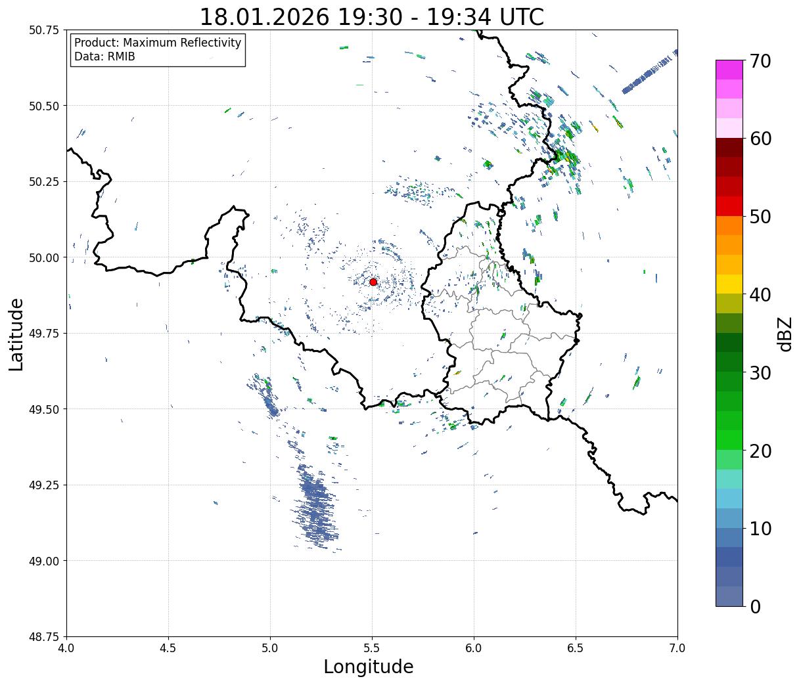Click the longitude tick label 5.5
The width and height of the screenshot is (801, 683).
tap(372, 648)
